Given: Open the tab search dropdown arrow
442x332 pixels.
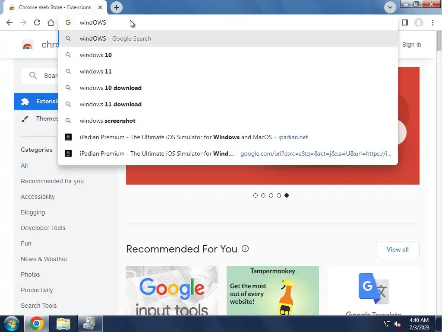Looking at the screenshot, I should [x=390, y=7].
